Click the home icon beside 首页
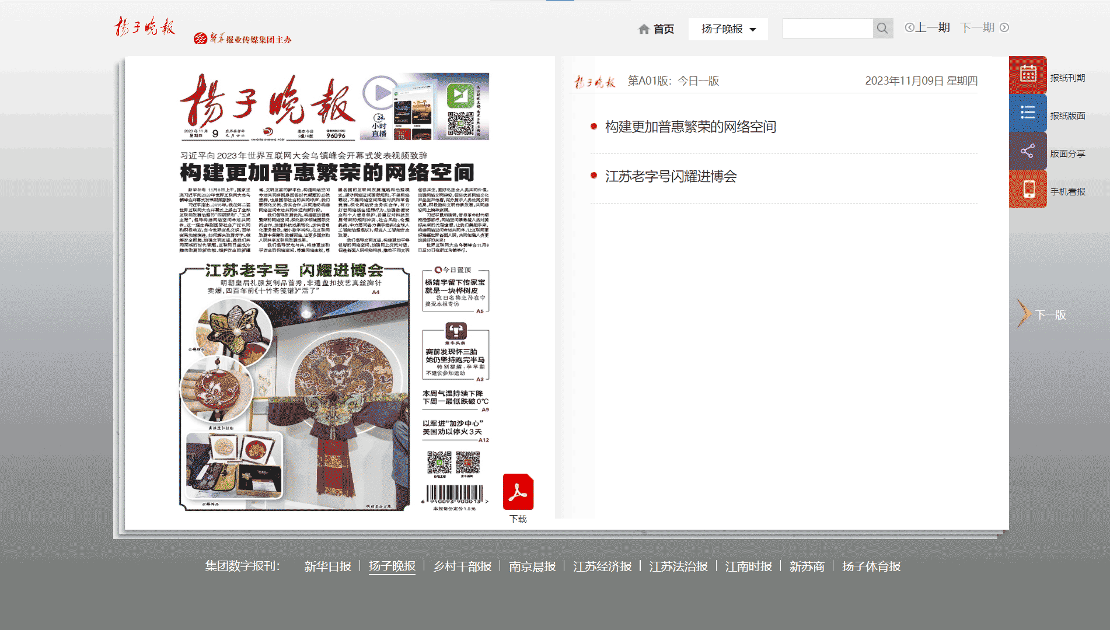Image resolution: width=1110 pixels, height=630 pixels. coord(644,29)
